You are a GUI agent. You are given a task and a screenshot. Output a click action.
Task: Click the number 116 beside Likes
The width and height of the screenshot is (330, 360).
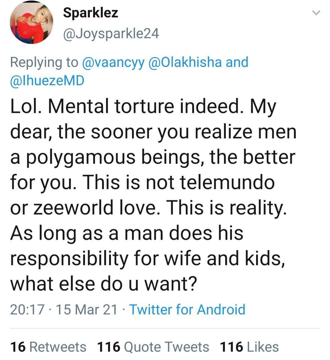231,347
